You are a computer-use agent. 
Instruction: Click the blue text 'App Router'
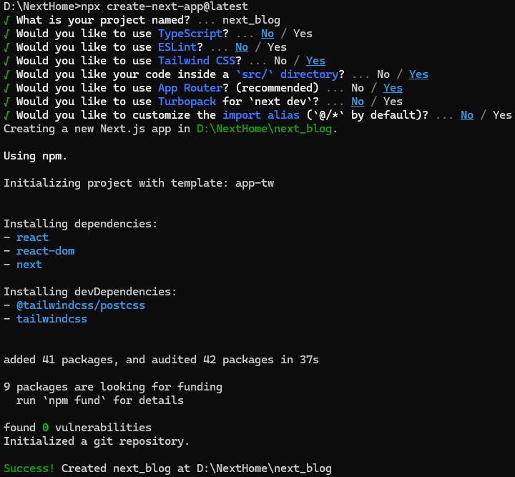[190, 88]
